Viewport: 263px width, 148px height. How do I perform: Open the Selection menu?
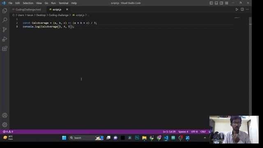click(x=28, y=3)
